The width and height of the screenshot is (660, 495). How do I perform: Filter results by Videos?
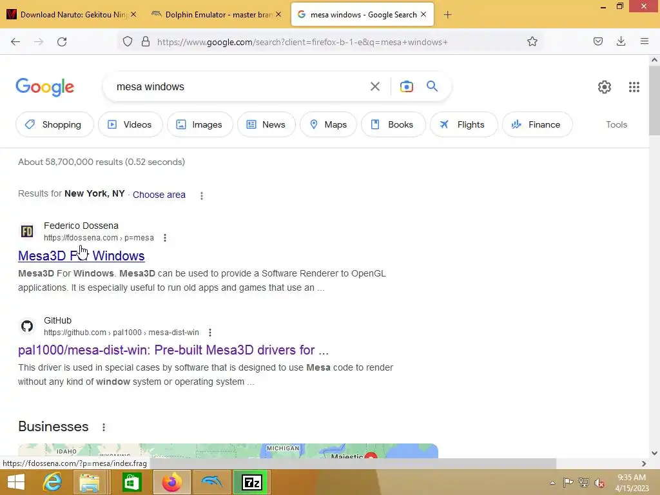[x=130, y=124]
